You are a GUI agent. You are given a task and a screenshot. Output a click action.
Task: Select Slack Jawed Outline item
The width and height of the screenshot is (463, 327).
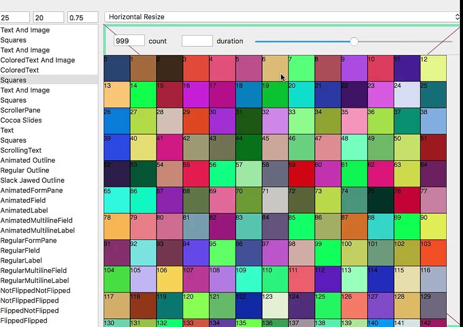(x=49, y=180)
